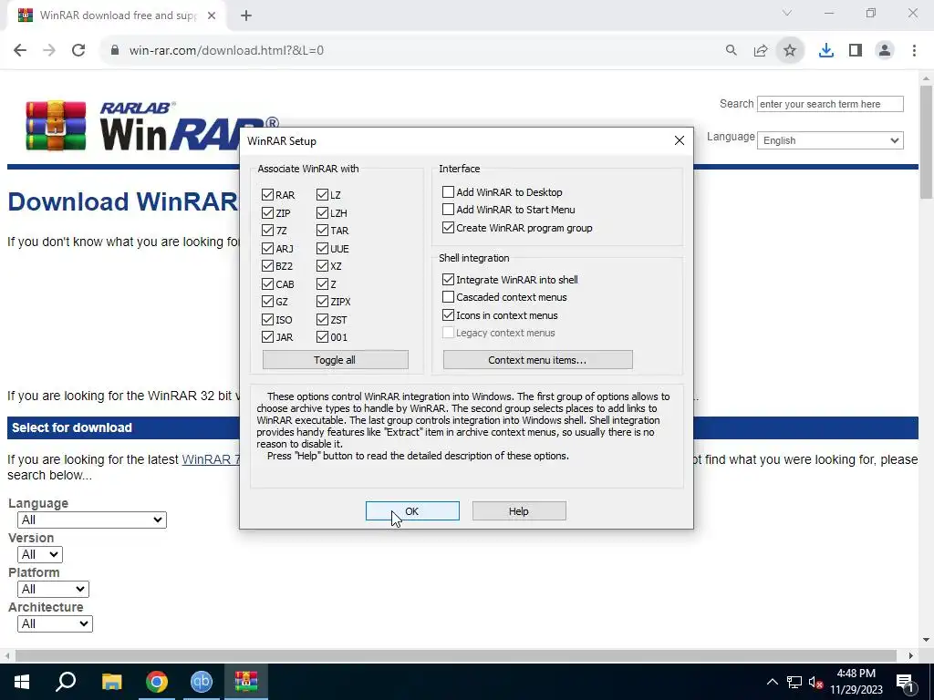The image size is (934, 700).
Task: Open Help in WinRAR Setup
Action: 519,510
